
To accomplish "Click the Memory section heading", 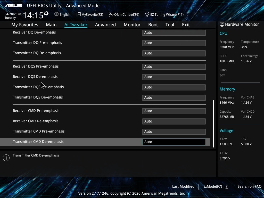I will (227, 89).
